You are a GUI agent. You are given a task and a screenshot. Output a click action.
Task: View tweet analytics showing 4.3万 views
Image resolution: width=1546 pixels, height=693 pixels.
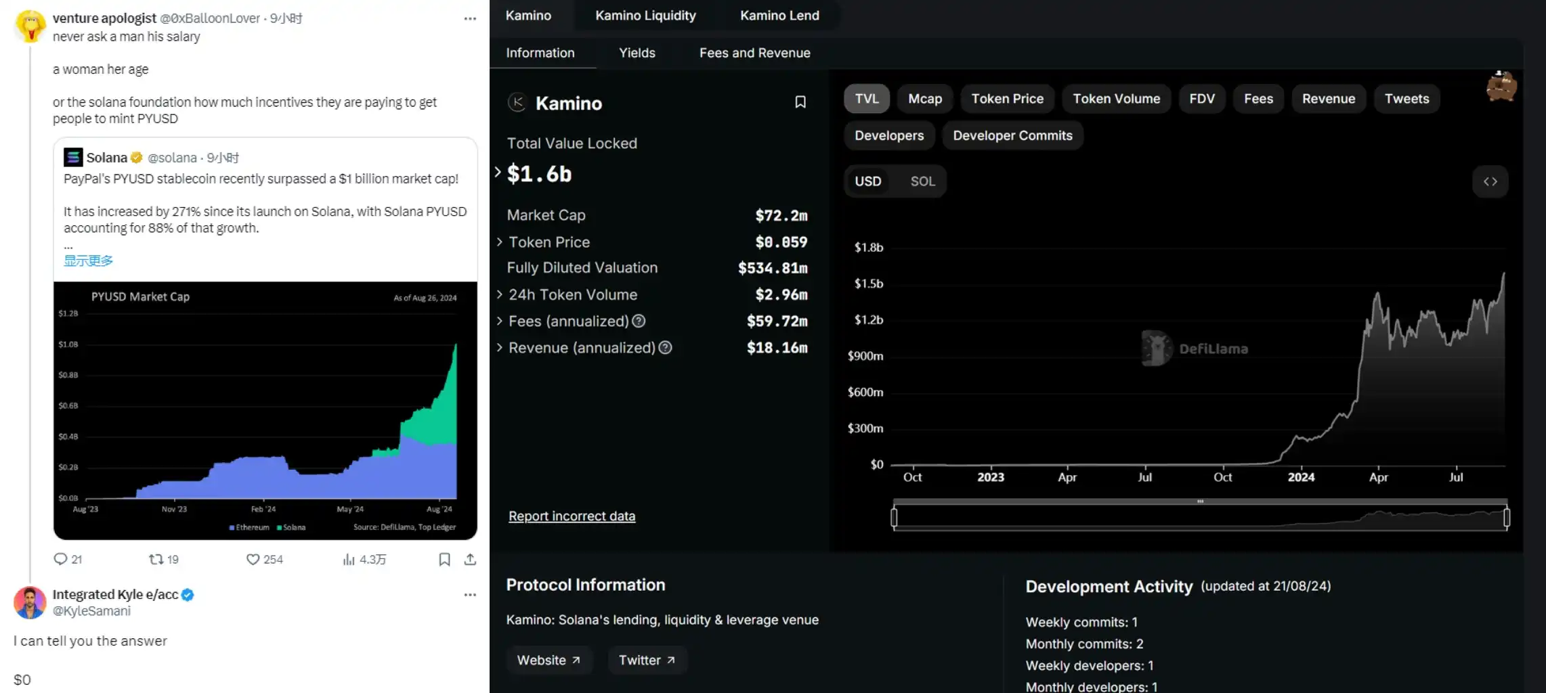(x=364, y=559)
